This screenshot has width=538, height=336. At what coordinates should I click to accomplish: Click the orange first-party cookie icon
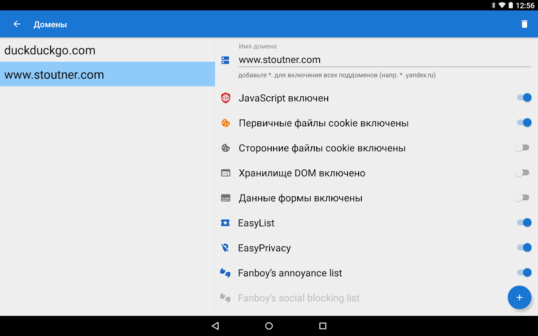click(226, 123)
